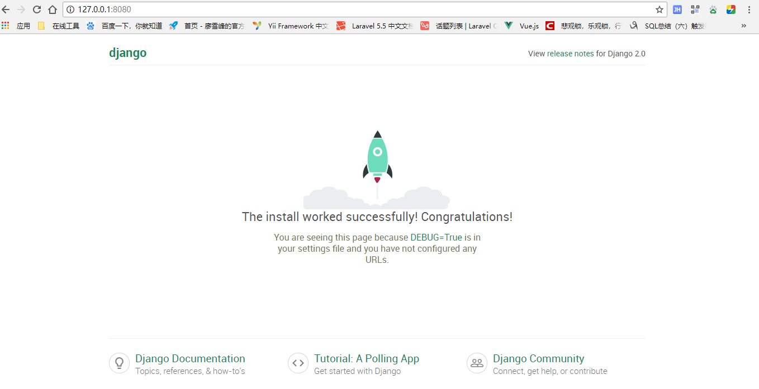This screenshot has width=759, height=389.
Task: Open the 廖雪峰 bookmark with rocket icon
Action: pyautogui.click(x=207, y=26)
